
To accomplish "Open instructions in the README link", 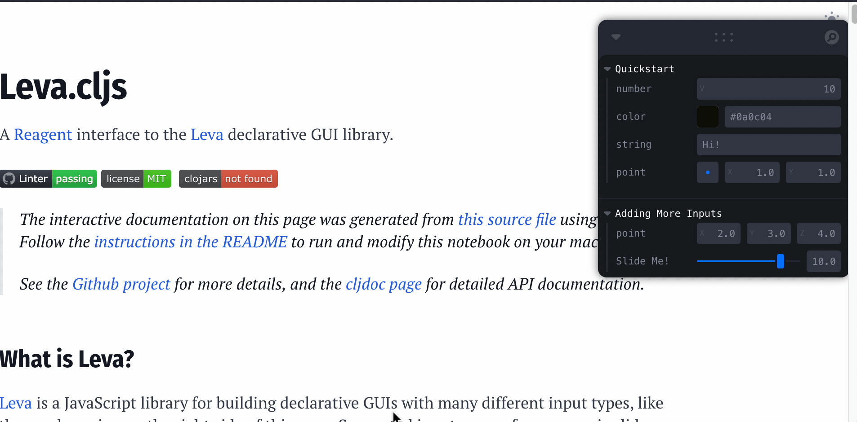I will pos(191,242).
